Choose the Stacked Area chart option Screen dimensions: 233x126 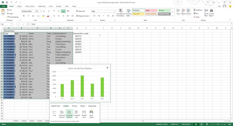point(84,114)
